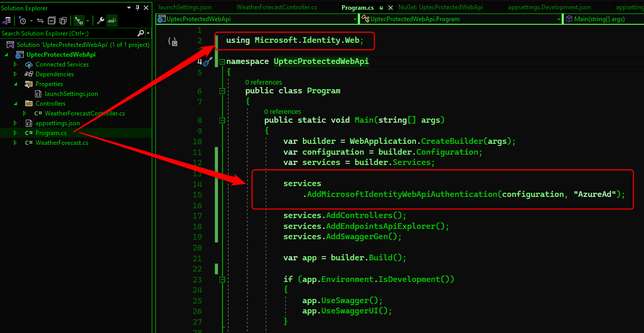
Task: Close the Program.cs editor tab
Action: 389,8
